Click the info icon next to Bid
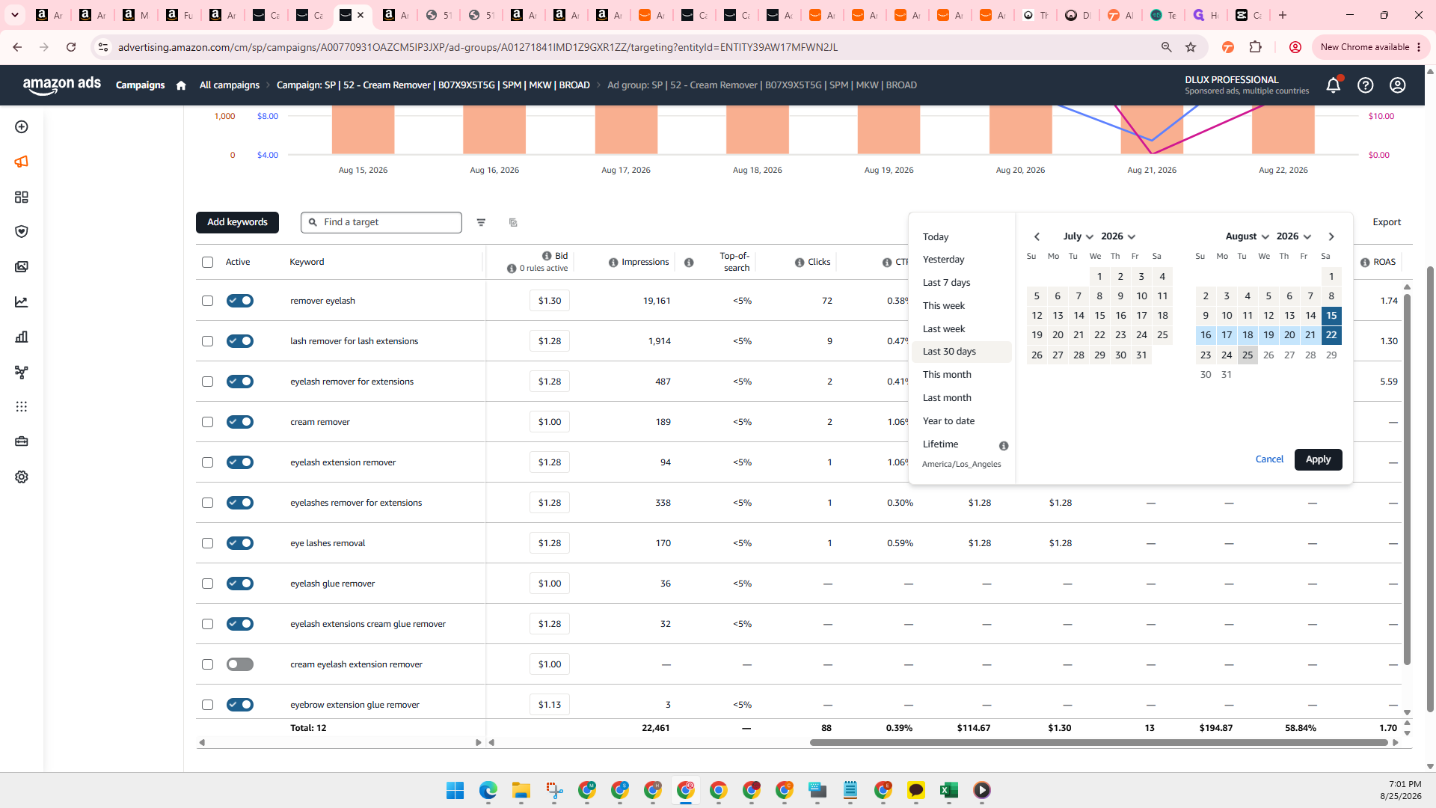 point(547,256)
